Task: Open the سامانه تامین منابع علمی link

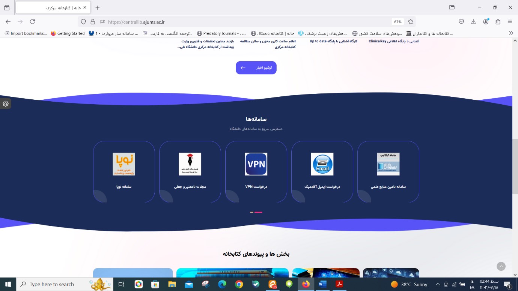Action: tap(388, 187)
